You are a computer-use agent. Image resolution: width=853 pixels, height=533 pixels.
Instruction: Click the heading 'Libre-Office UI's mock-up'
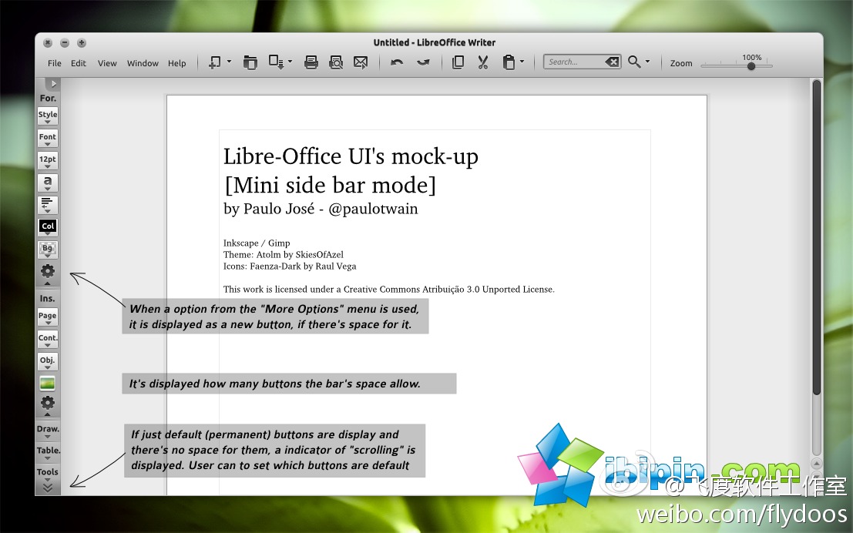351,156
